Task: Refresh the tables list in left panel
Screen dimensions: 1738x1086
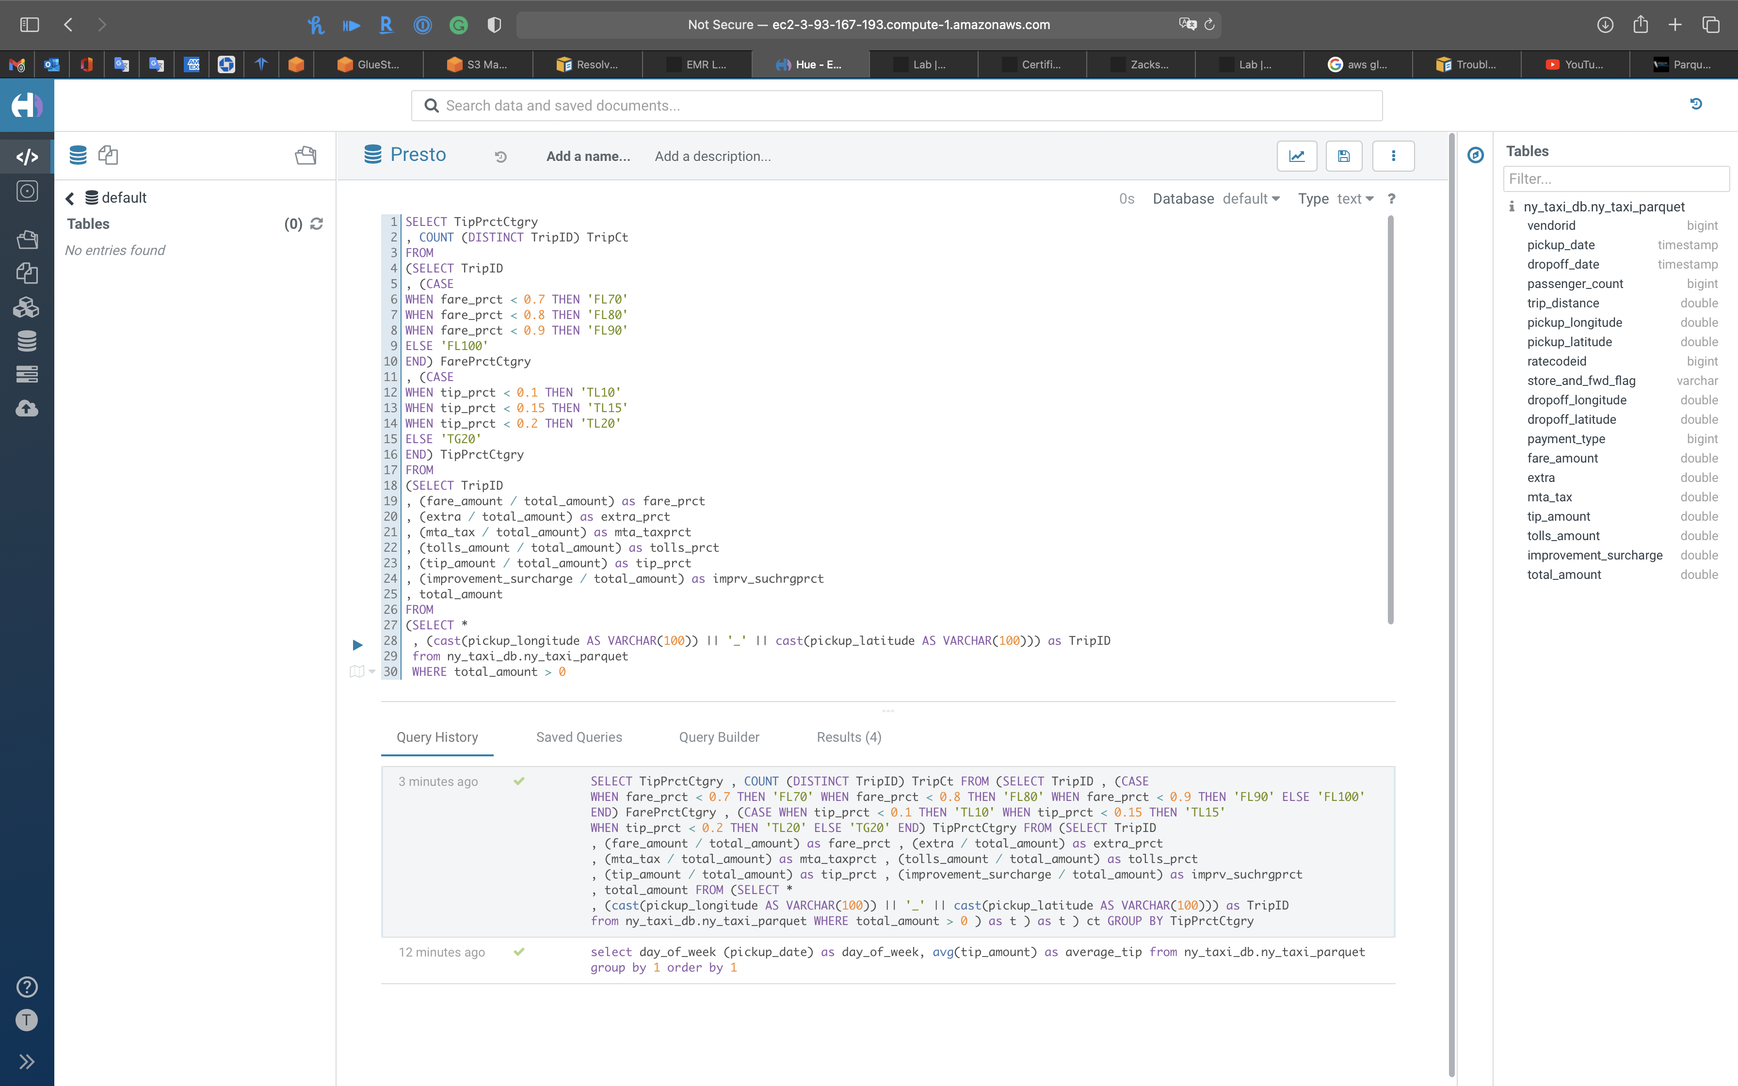Action: (x=317, y=224)
